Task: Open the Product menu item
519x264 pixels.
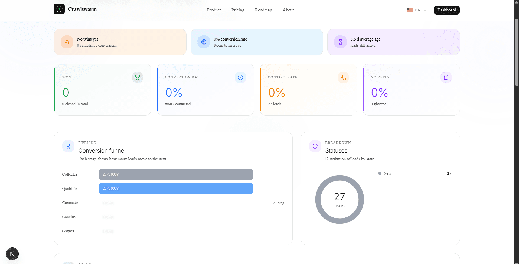Action: (x=214, y=10)
